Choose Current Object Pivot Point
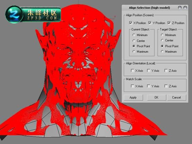Image resolution: width=192 pixels, height=144 pixels. [x=134, y=46]
